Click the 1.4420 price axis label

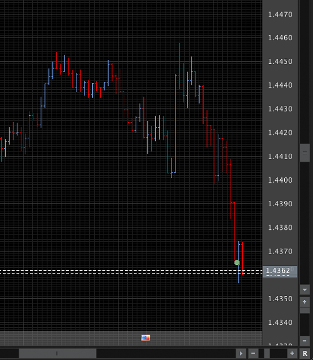(x=280, y=132)
